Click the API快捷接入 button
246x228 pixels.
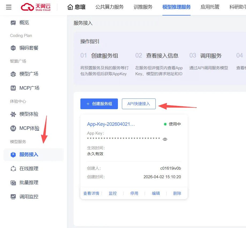point(139,104)
